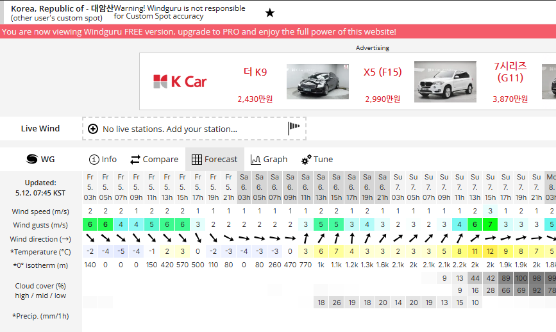Click the green wind gust cell showing 7
This screenshot has height=332, width=556.
(x=491, y=224)
